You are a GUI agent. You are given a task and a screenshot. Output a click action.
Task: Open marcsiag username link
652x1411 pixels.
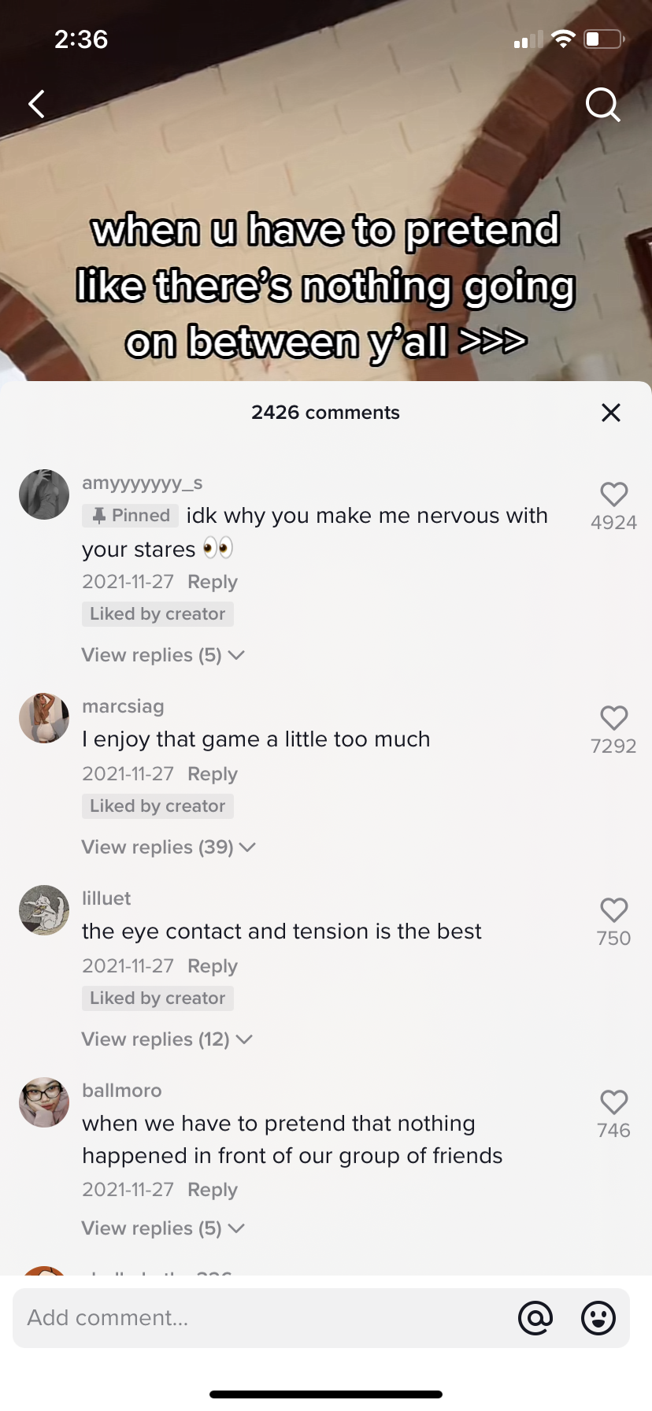[123, 706]
